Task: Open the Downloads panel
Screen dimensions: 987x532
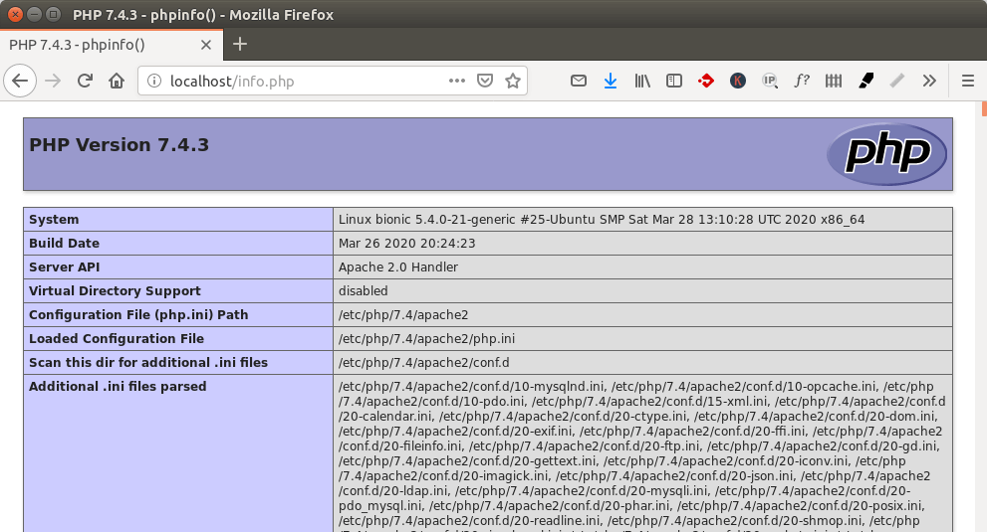Action: [610, 81]
